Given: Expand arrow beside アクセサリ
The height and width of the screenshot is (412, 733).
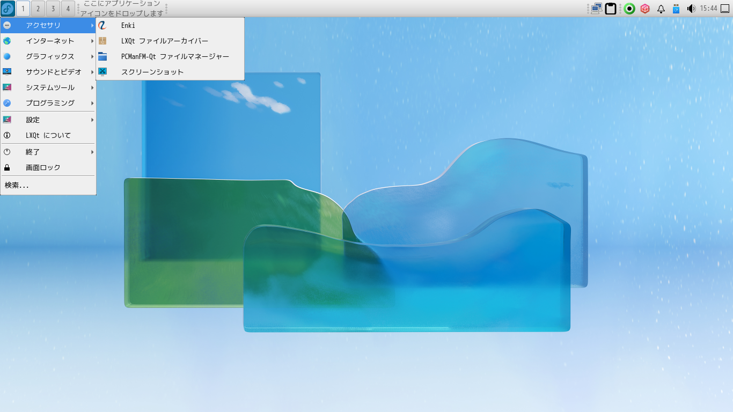Looking at the screenshot, I should [x=92, y=25].
